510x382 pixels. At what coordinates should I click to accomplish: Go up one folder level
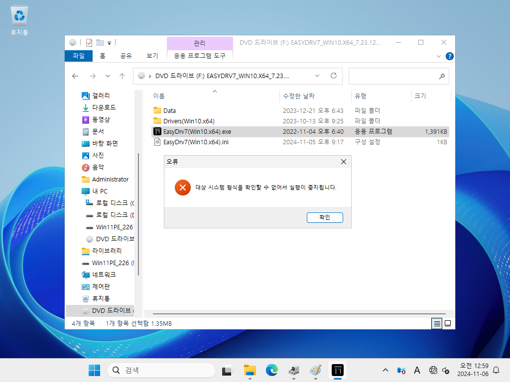123,76
